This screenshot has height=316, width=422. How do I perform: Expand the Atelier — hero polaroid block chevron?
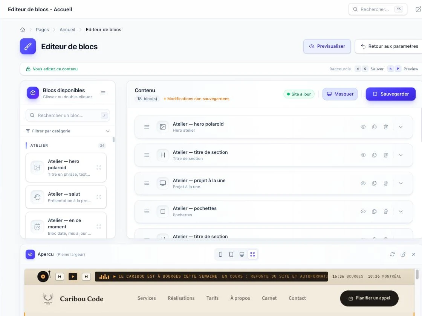pos(401,127)
